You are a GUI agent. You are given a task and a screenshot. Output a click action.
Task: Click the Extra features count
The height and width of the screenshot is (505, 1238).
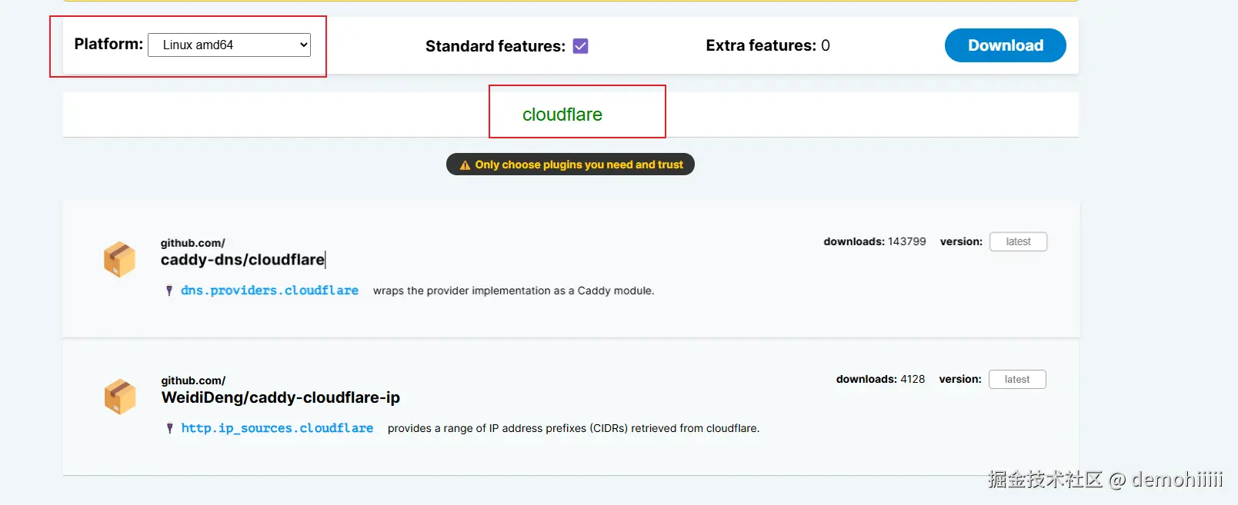(826, 45)
